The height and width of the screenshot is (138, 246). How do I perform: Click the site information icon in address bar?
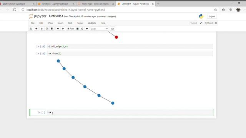23,10
